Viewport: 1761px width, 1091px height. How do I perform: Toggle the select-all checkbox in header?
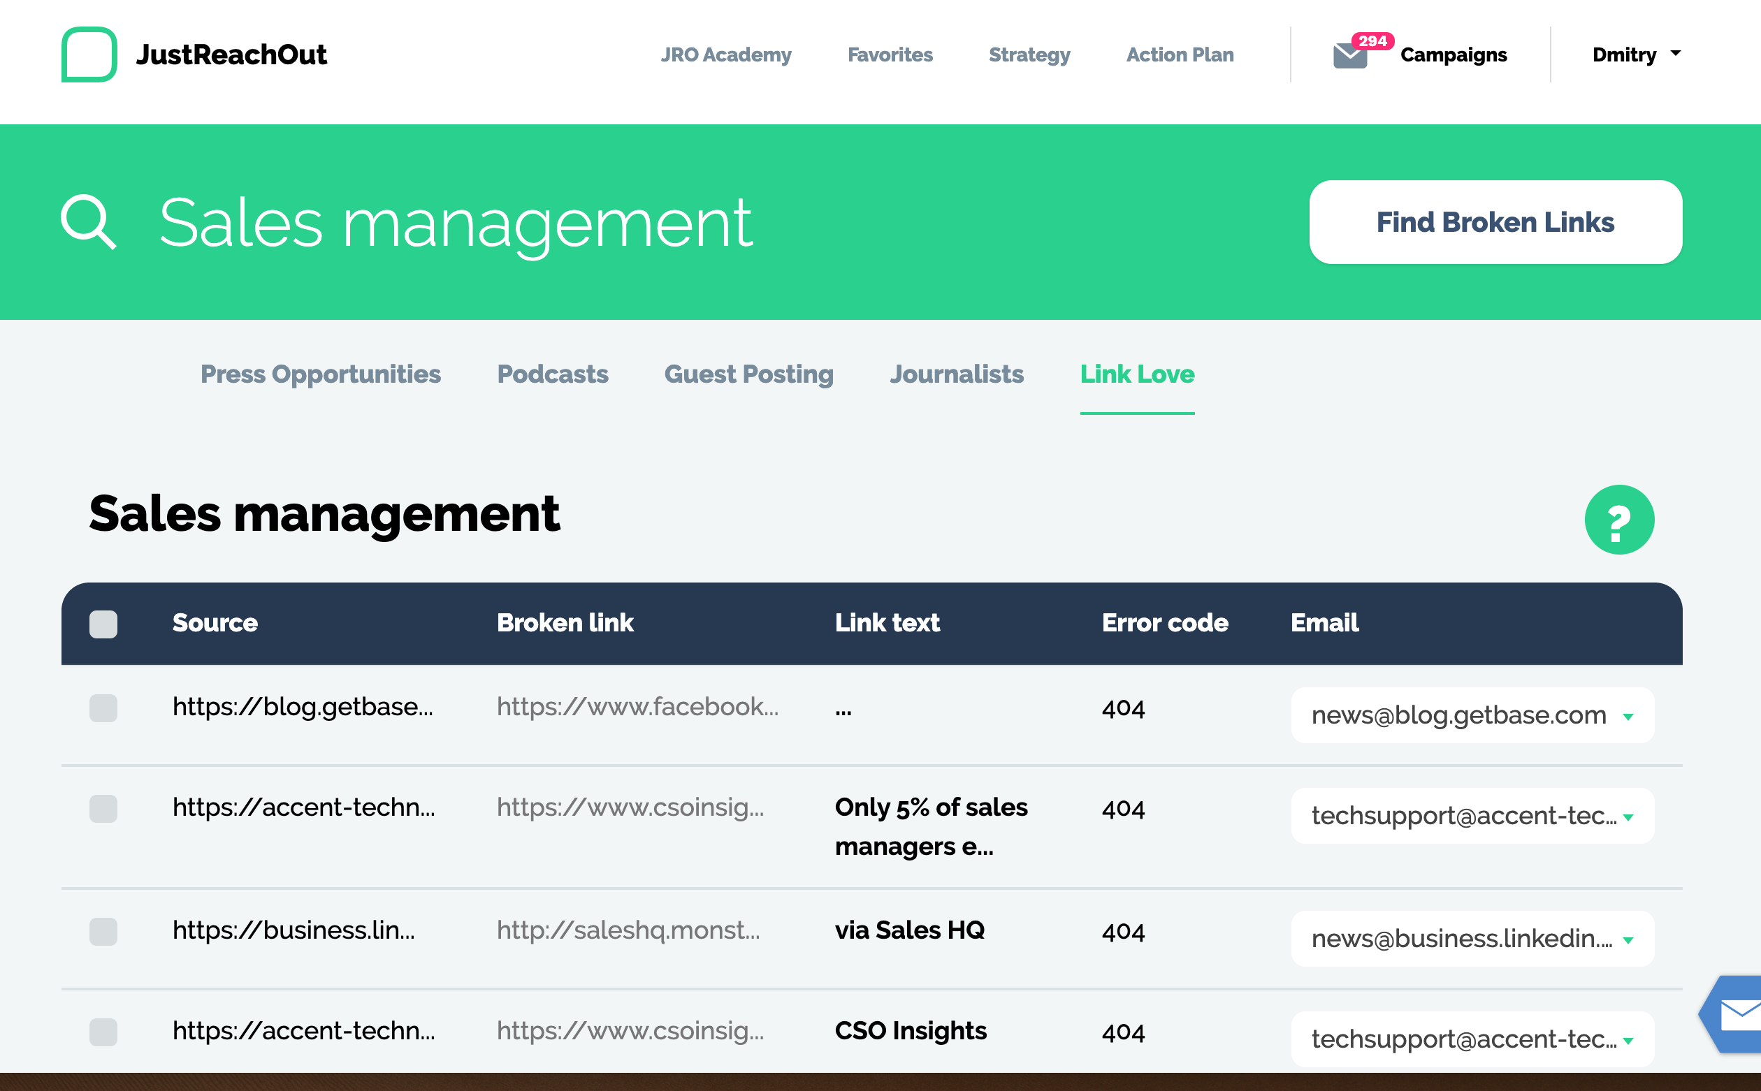pos(103,624)
